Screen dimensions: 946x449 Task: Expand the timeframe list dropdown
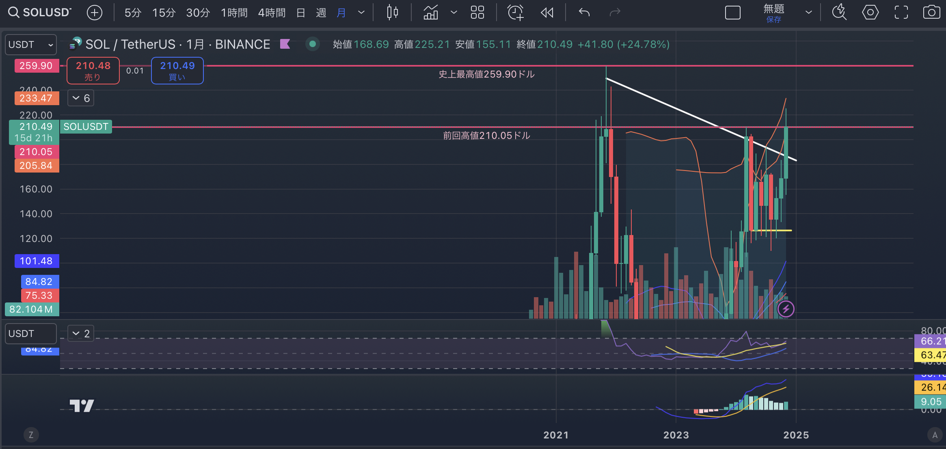click(361, 13)
